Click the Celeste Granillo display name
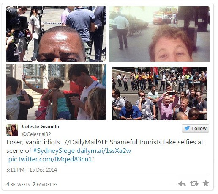This screenshot has width=218, height=194. point(41,127)
